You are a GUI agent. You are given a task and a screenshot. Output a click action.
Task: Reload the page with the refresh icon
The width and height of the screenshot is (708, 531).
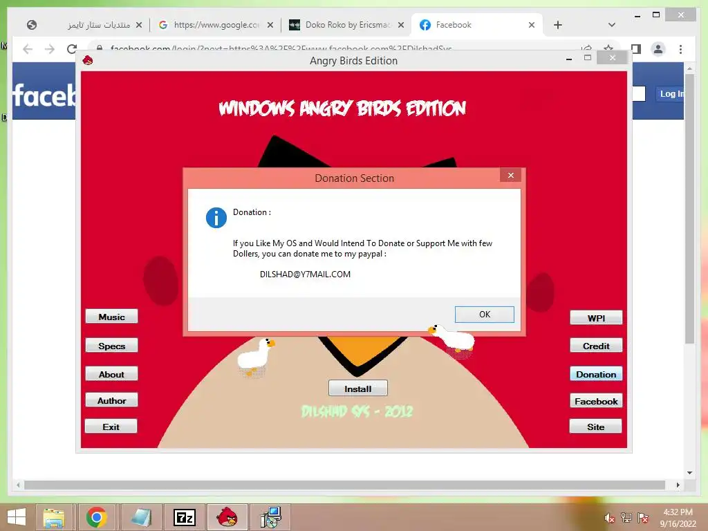click(x=71, y=49)
